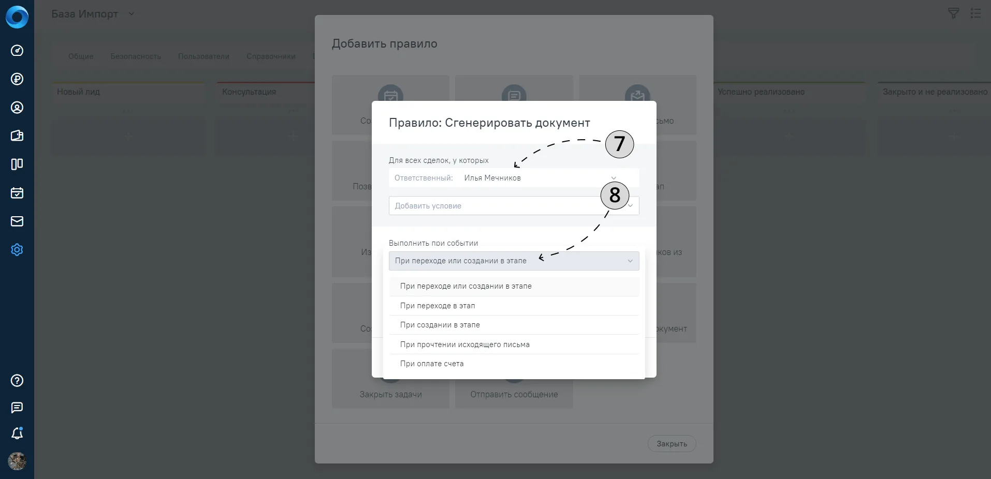Image resolution: width=991 pixels, height=479 pixels.
Task: Expand the Ответственный Илья Мечников dropdown
Action: tap(514, 178)
